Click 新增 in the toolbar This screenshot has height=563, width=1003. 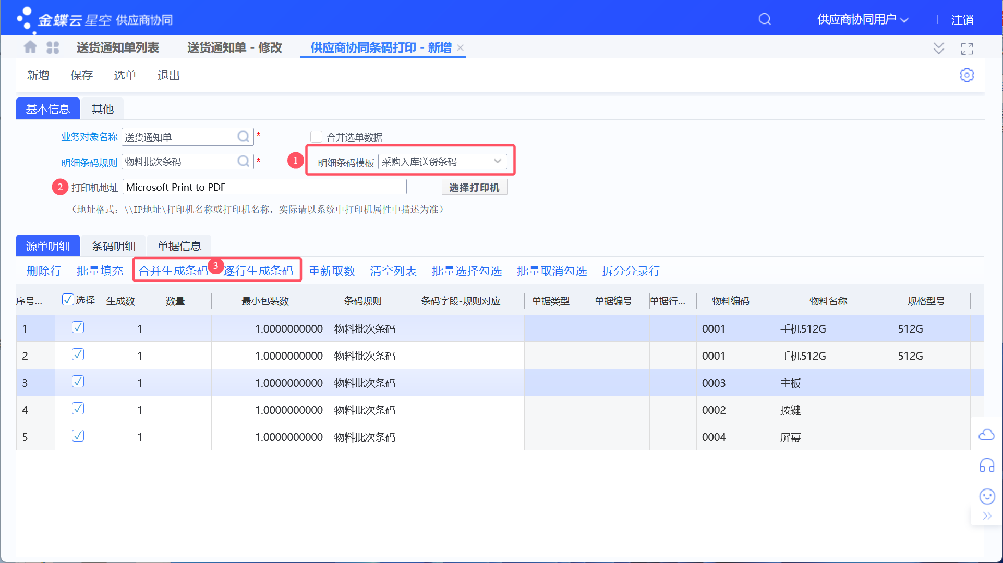pyautogui.click(x=38, y=76)
